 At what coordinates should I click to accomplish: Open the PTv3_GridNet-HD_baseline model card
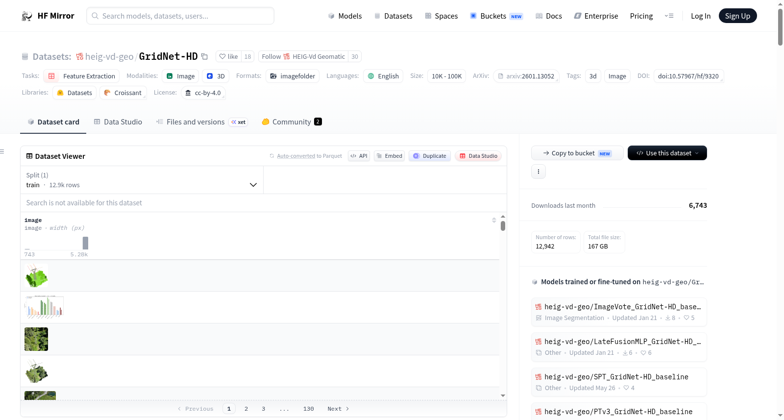[x=619, y=412]
